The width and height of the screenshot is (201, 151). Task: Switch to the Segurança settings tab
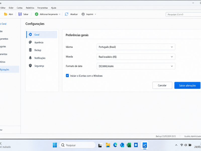(x=42, y=66)
